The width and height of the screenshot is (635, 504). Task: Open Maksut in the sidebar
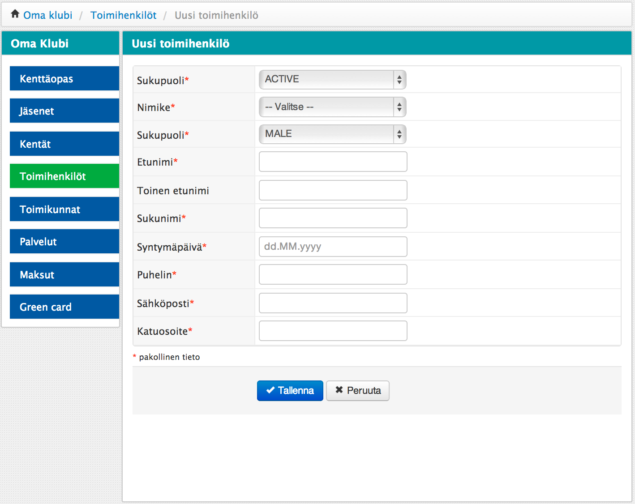tap(64, 275)
